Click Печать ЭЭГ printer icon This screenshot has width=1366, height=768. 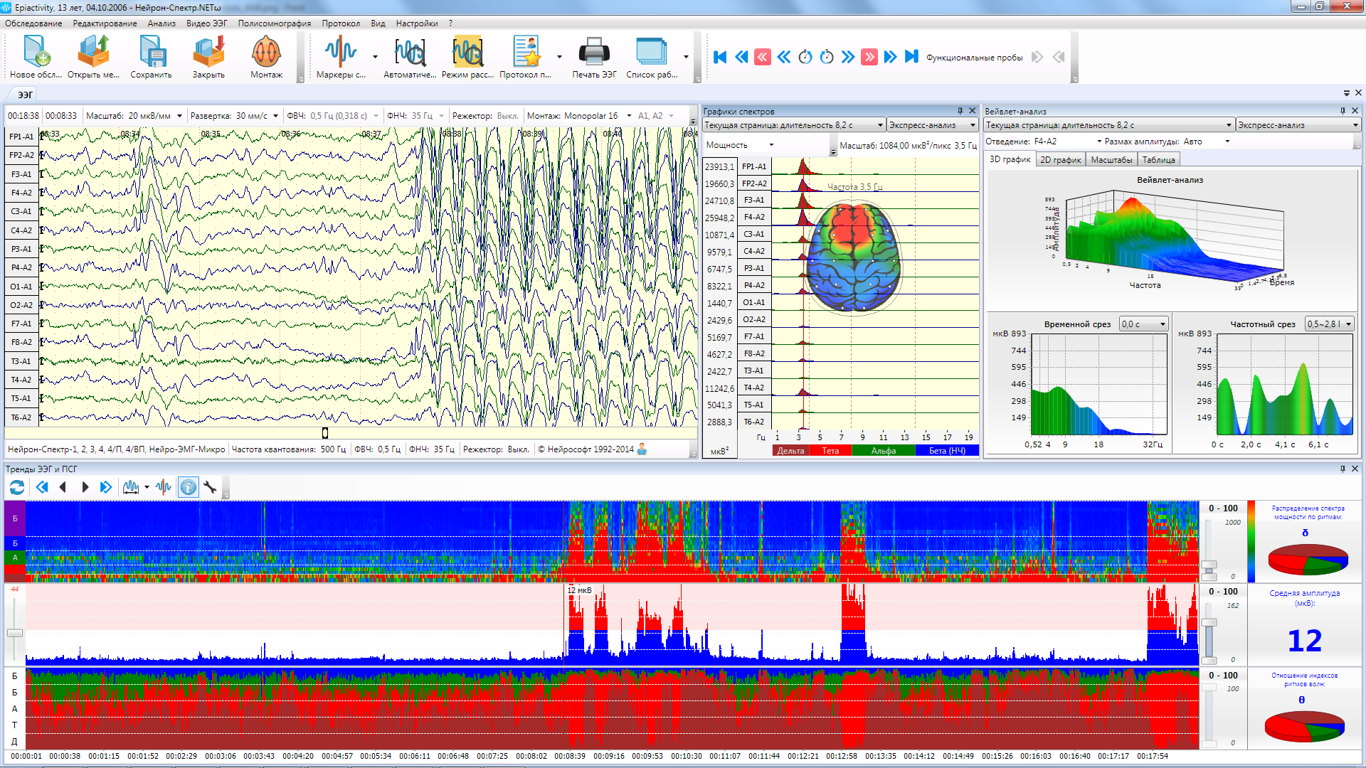pyautogui.click(x=593, y=53)
